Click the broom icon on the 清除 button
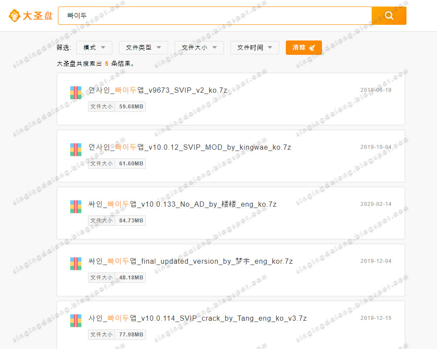This screenshot has height=349, width=437. click(x=312, y=47)
